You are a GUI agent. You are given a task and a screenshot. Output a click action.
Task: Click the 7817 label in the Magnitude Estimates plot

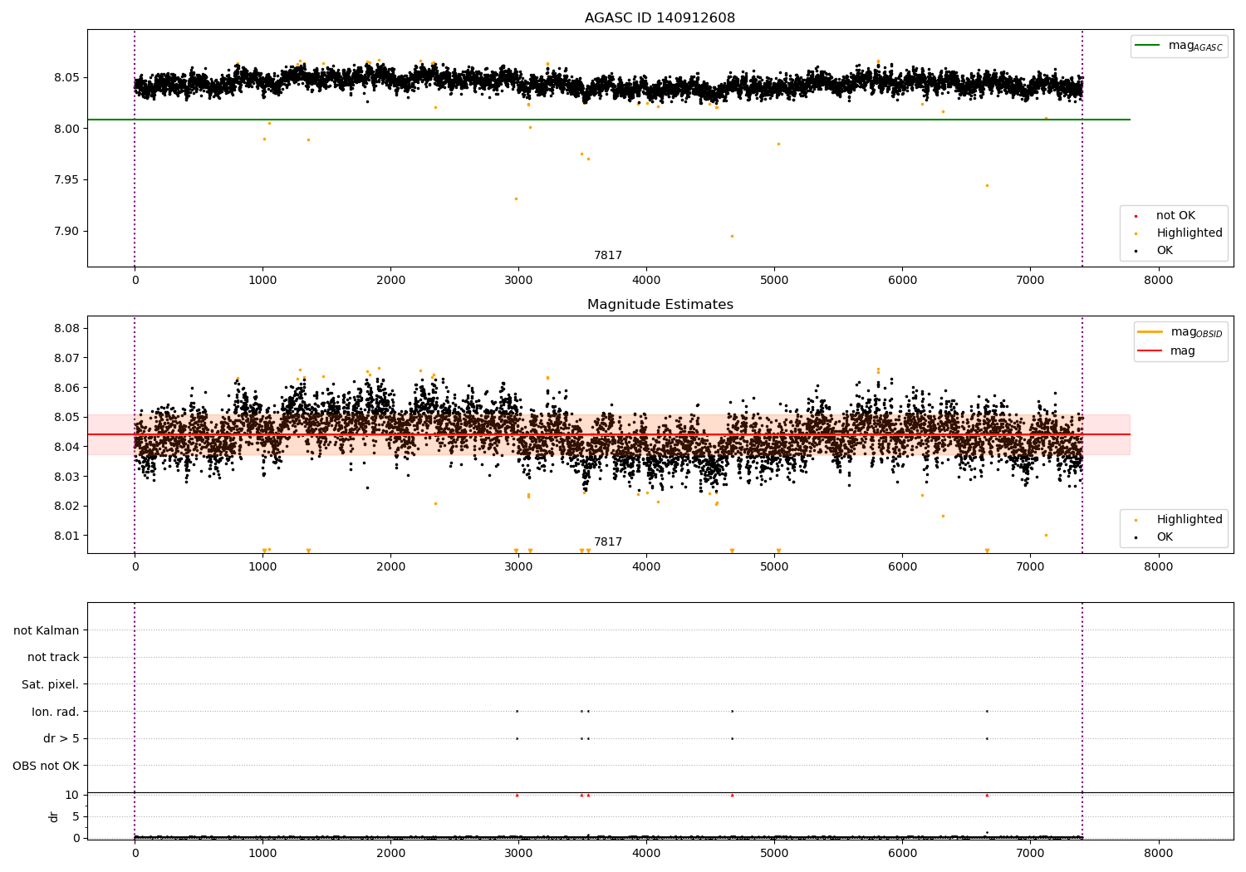coord(608,542)
